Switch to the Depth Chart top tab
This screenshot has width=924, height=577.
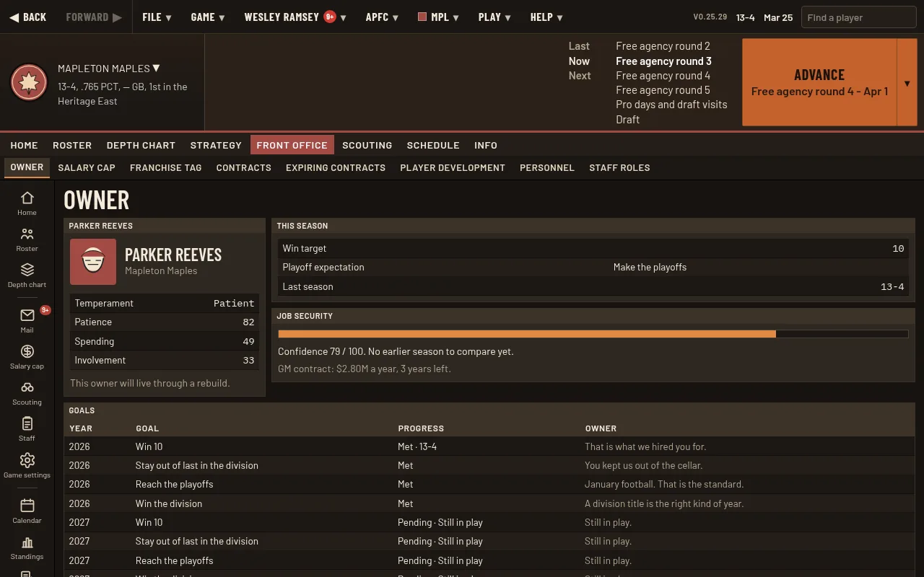141,145
